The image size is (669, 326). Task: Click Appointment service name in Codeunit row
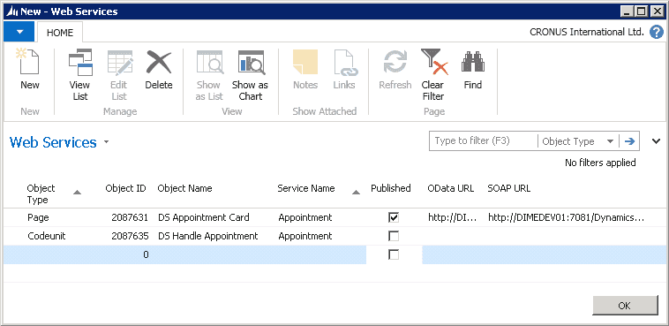(305, 236)
